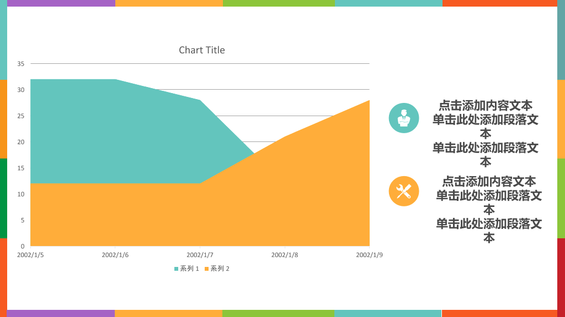Screen dimensions: 565x317
Task: Click the green segment of bottom border
Action: click(278, 313)
